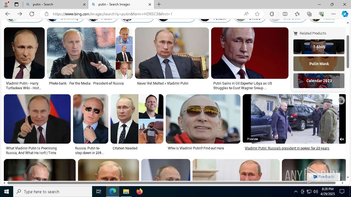Image resolution: width=351 pixels, height=197 pixels.
Task: Open 'Putin Gains in Oil Exporter Libya' caption
Action: pyautogui.click(x=243, y=86)
